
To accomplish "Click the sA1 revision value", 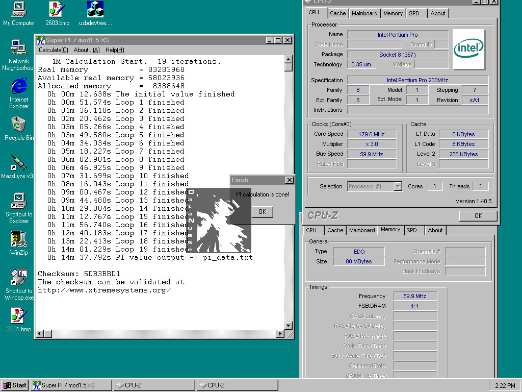I will [475, 100].
